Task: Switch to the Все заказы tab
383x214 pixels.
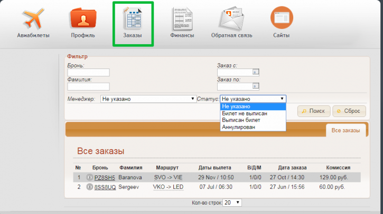Action: [x=345, y=130]
